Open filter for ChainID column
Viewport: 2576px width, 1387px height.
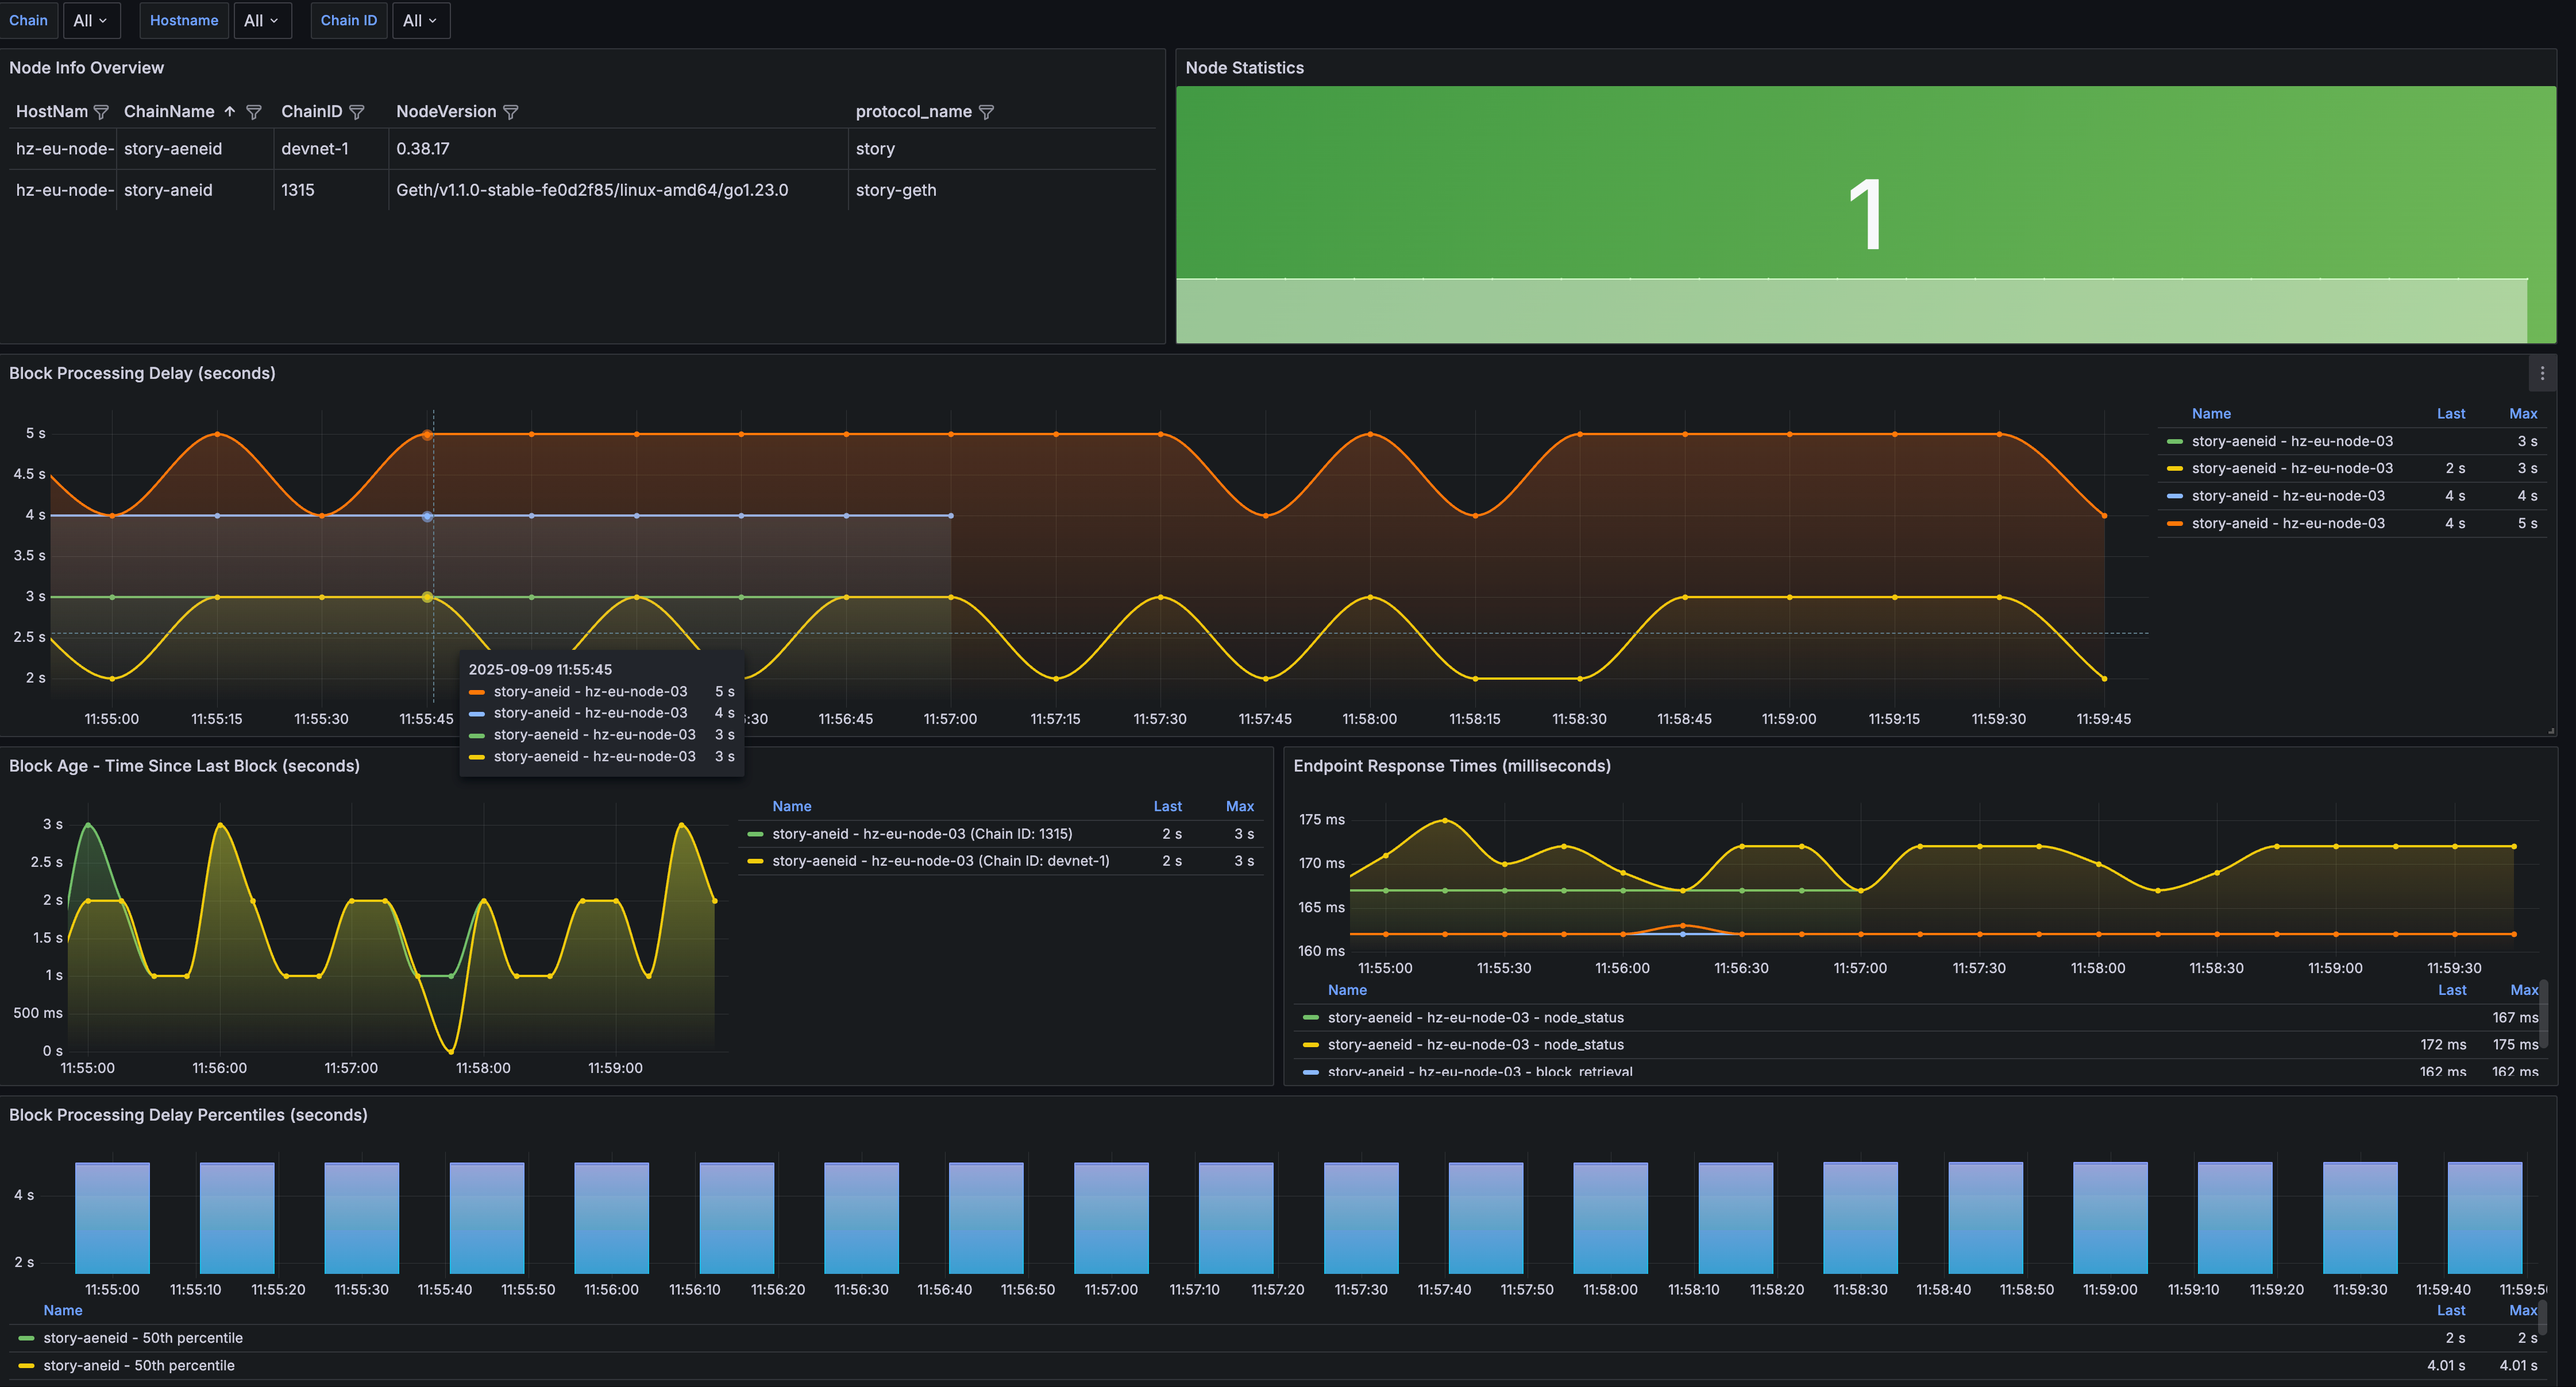click(x=357, y=112)
